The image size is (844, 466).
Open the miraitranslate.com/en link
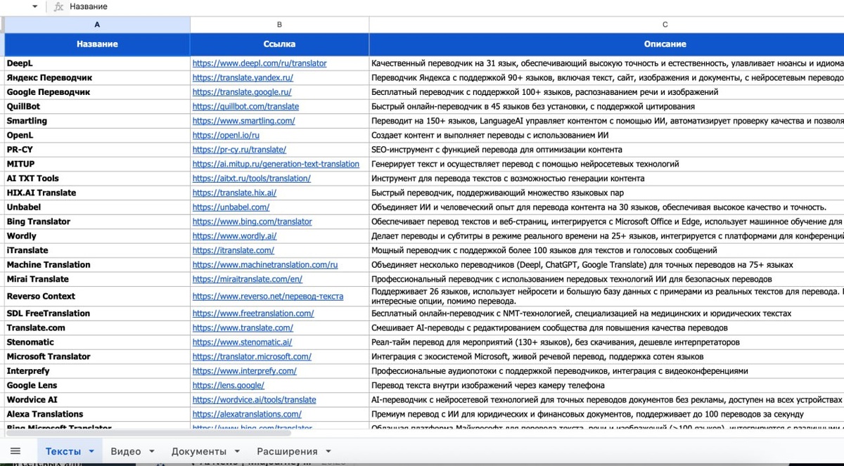pos(247,279)
